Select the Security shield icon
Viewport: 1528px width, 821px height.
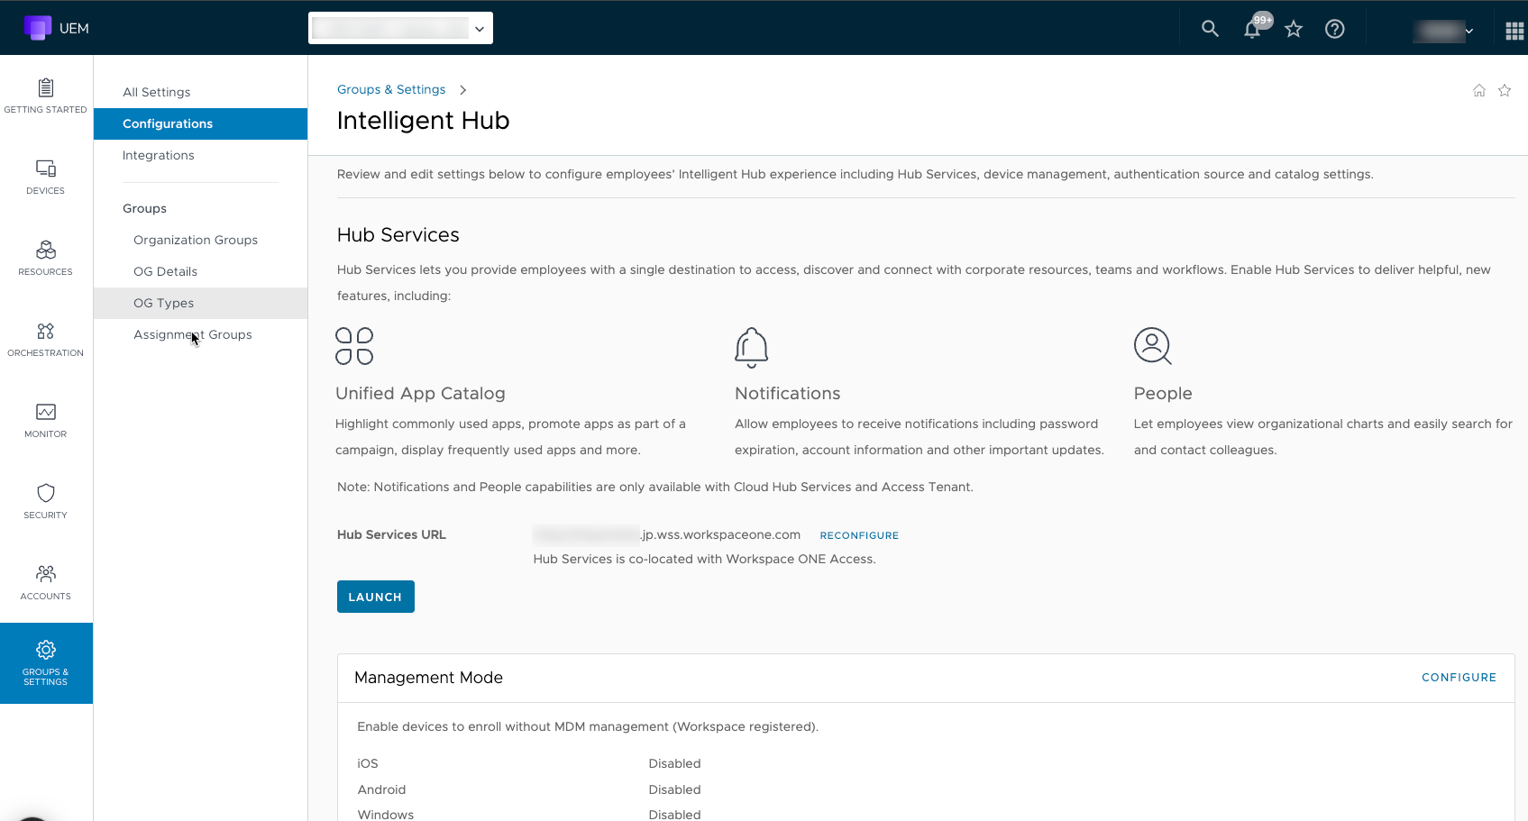tap(45, 494)
